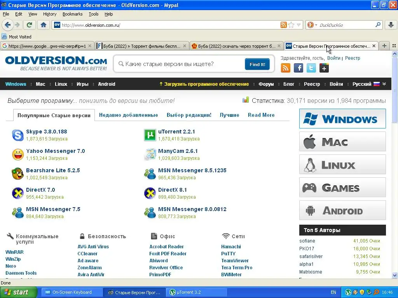Image resolution: width=398 pixels, height=298 pixels.
Task: Click the DirectX 7.0 icon
Action: 18,193
